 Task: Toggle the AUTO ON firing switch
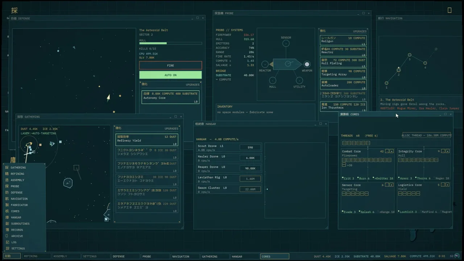pos(170,75)
